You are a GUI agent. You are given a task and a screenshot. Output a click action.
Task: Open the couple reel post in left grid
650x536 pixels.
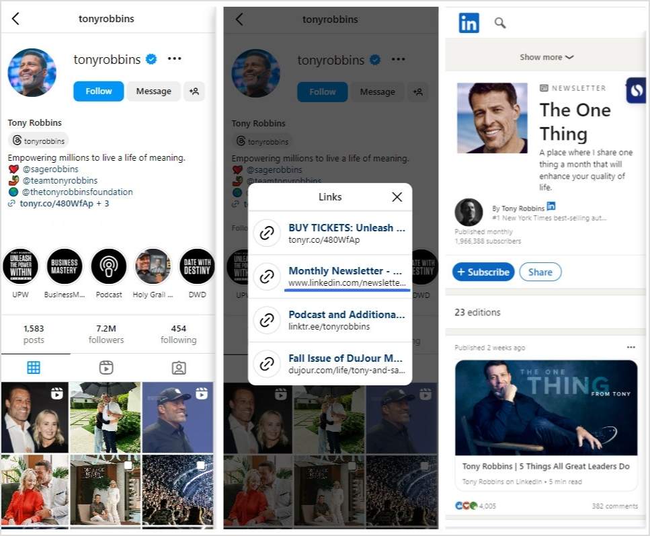click(x=35, y=418)
